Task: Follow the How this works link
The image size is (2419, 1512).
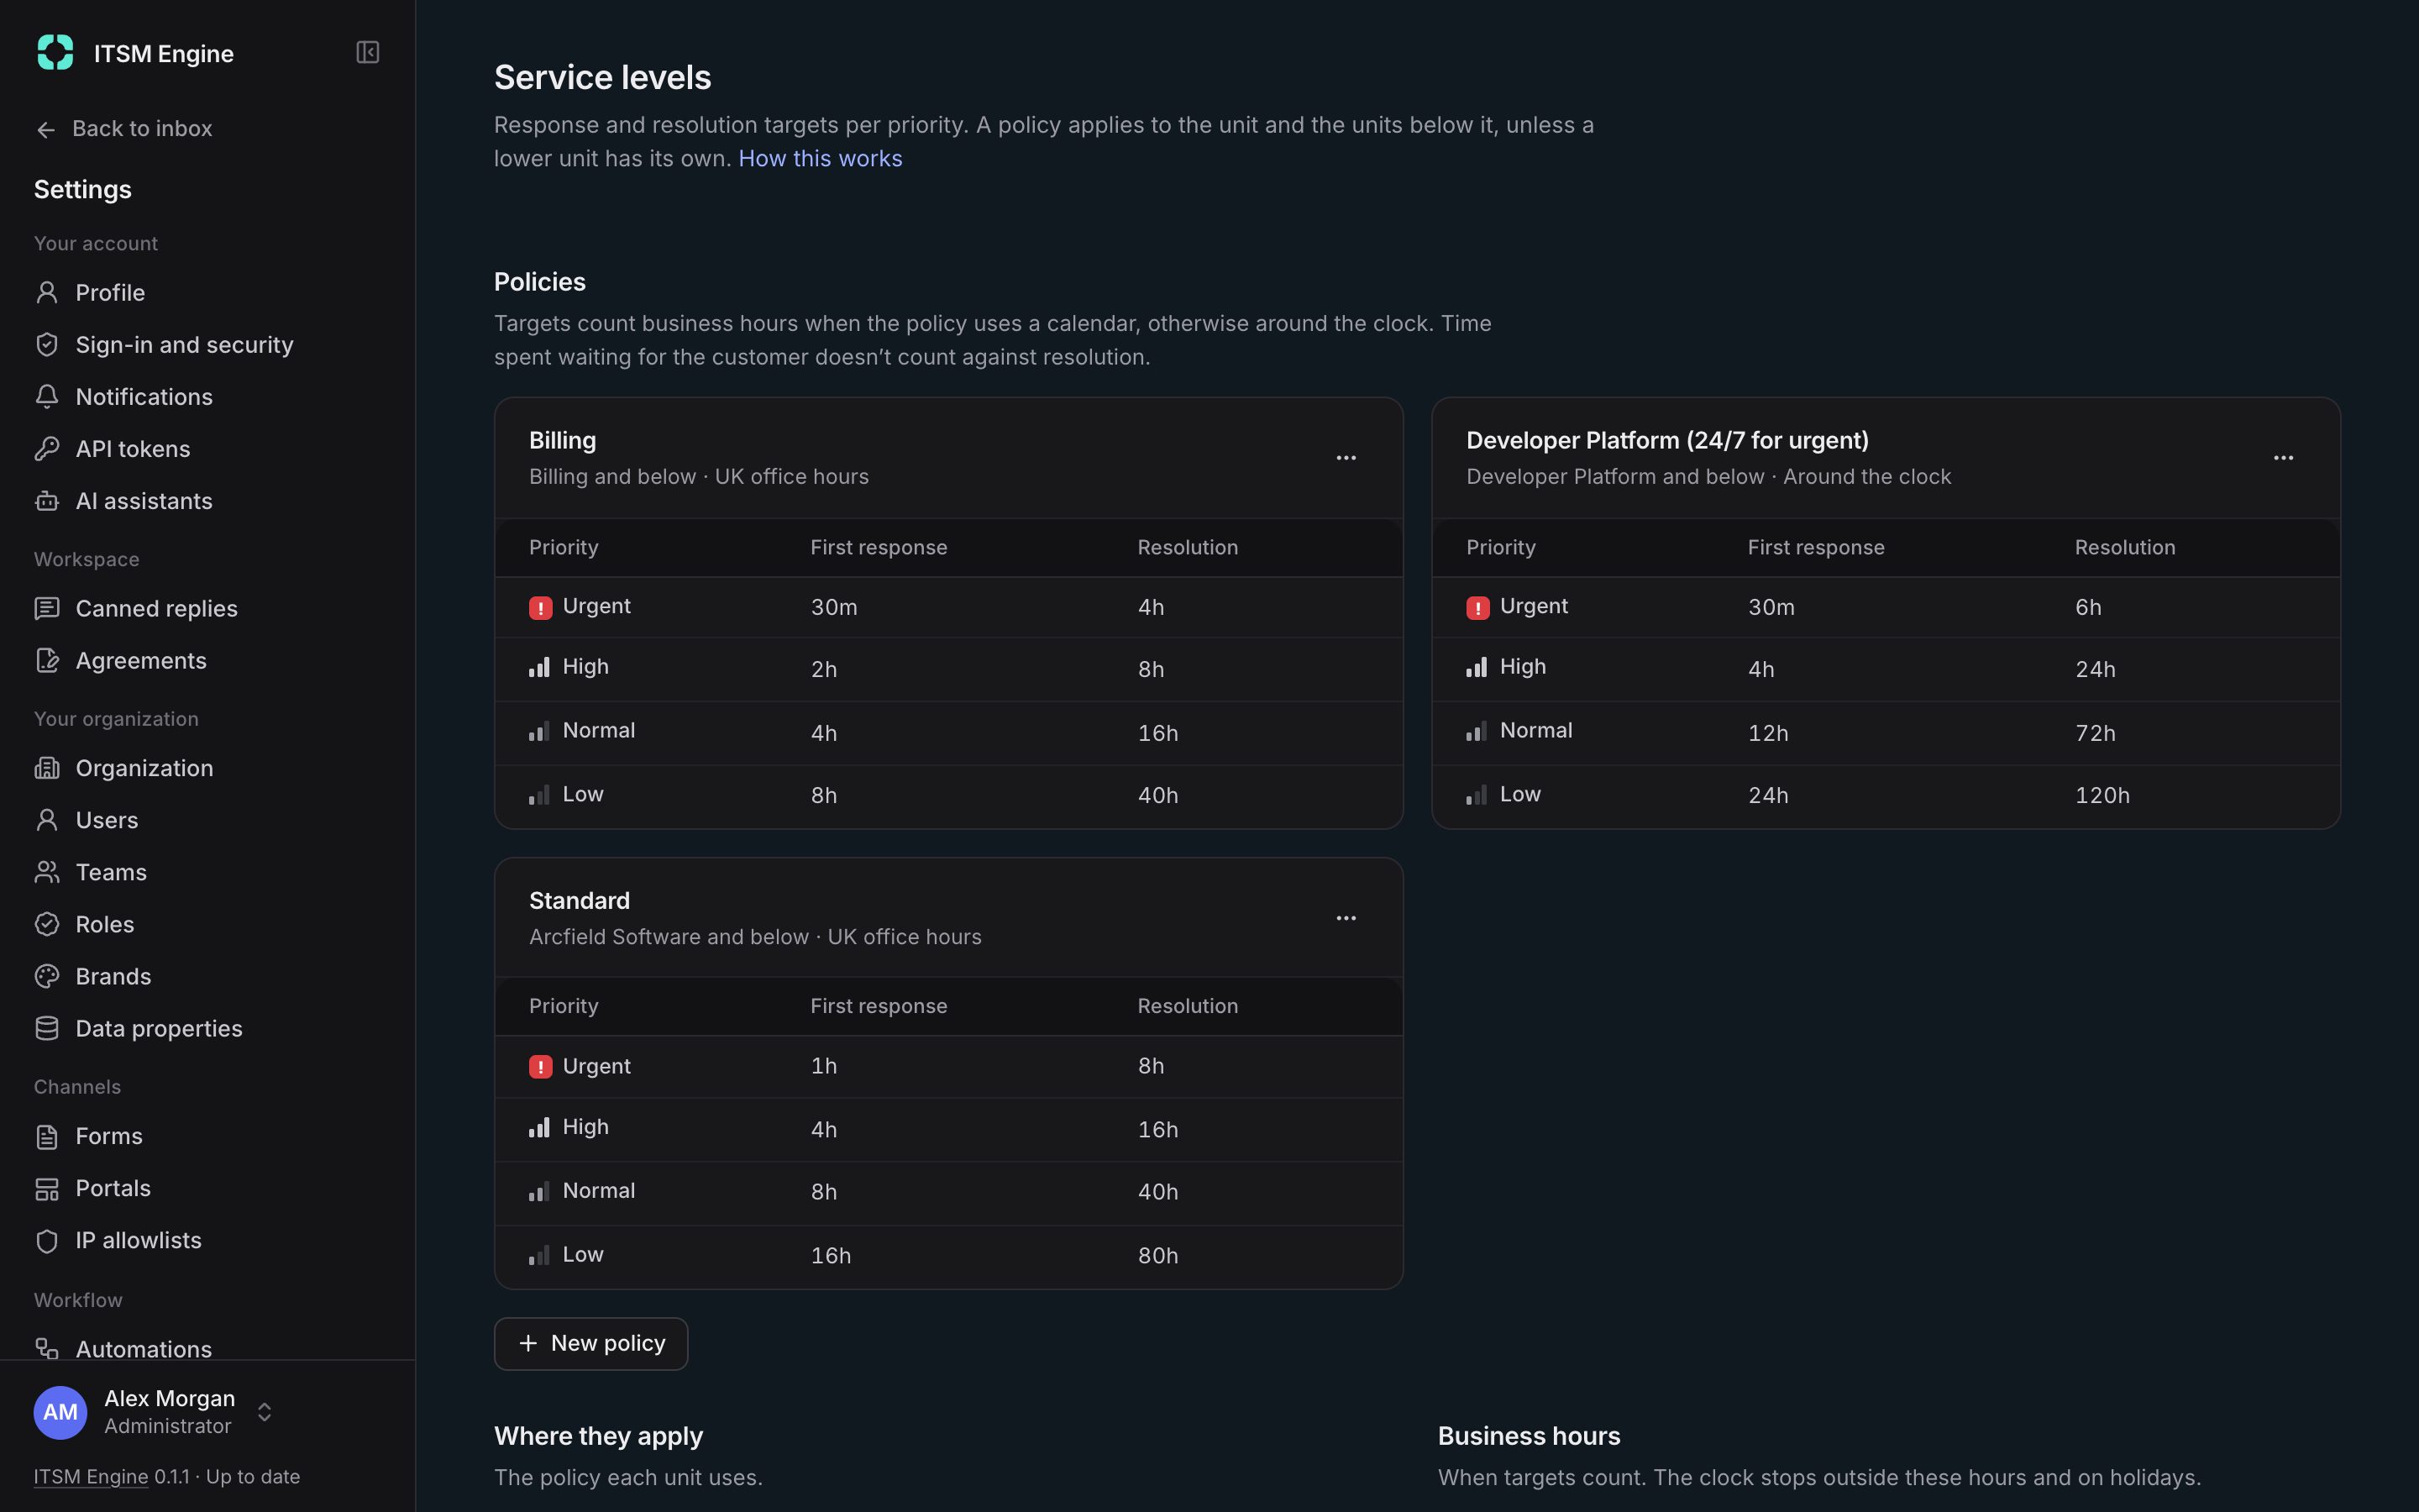Action: tap(820, 158)
